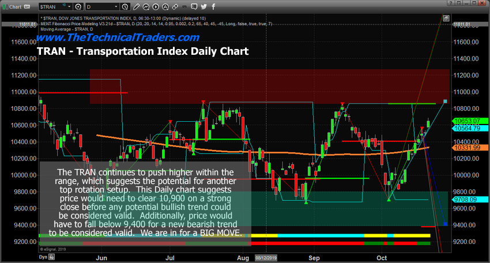Toggle the SRI badge next to Chart
Image resolution: width=490 pixels, height=263 pixels.
(27, 6)
